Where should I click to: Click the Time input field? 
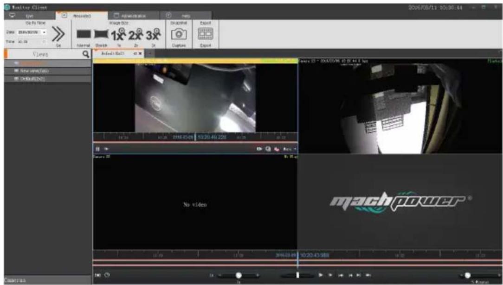[31, 42]
